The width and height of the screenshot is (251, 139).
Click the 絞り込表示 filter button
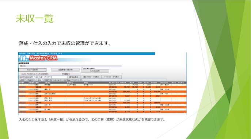(x=74, y=77)
